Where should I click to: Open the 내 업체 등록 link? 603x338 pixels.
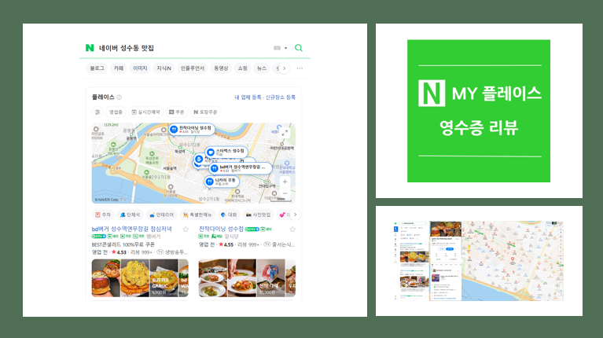click(248, 97)
